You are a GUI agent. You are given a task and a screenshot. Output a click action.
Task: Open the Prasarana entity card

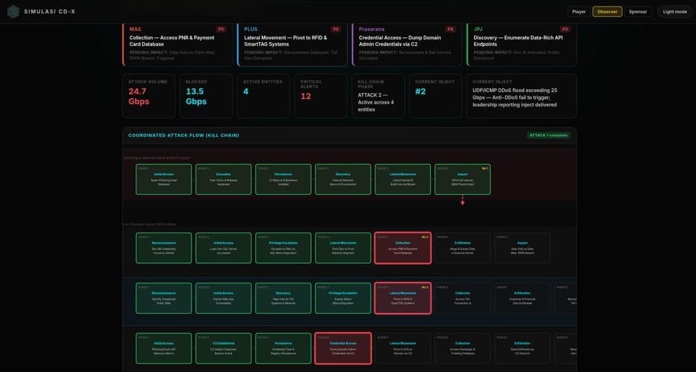pyautogui.click(x=407, y=44)
